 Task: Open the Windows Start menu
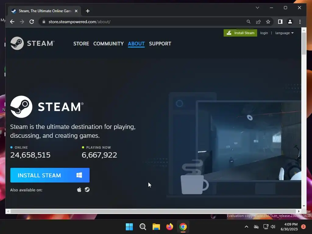[x=129, y=227]
